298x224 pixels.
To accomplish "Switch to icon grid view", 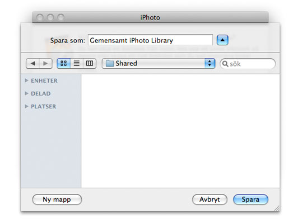I will (63, 63).
